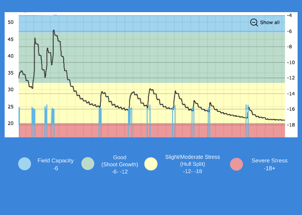Click the Field Capacity -6 label
This screenshot has width=302, height=215.
click(x=55, y=164)
